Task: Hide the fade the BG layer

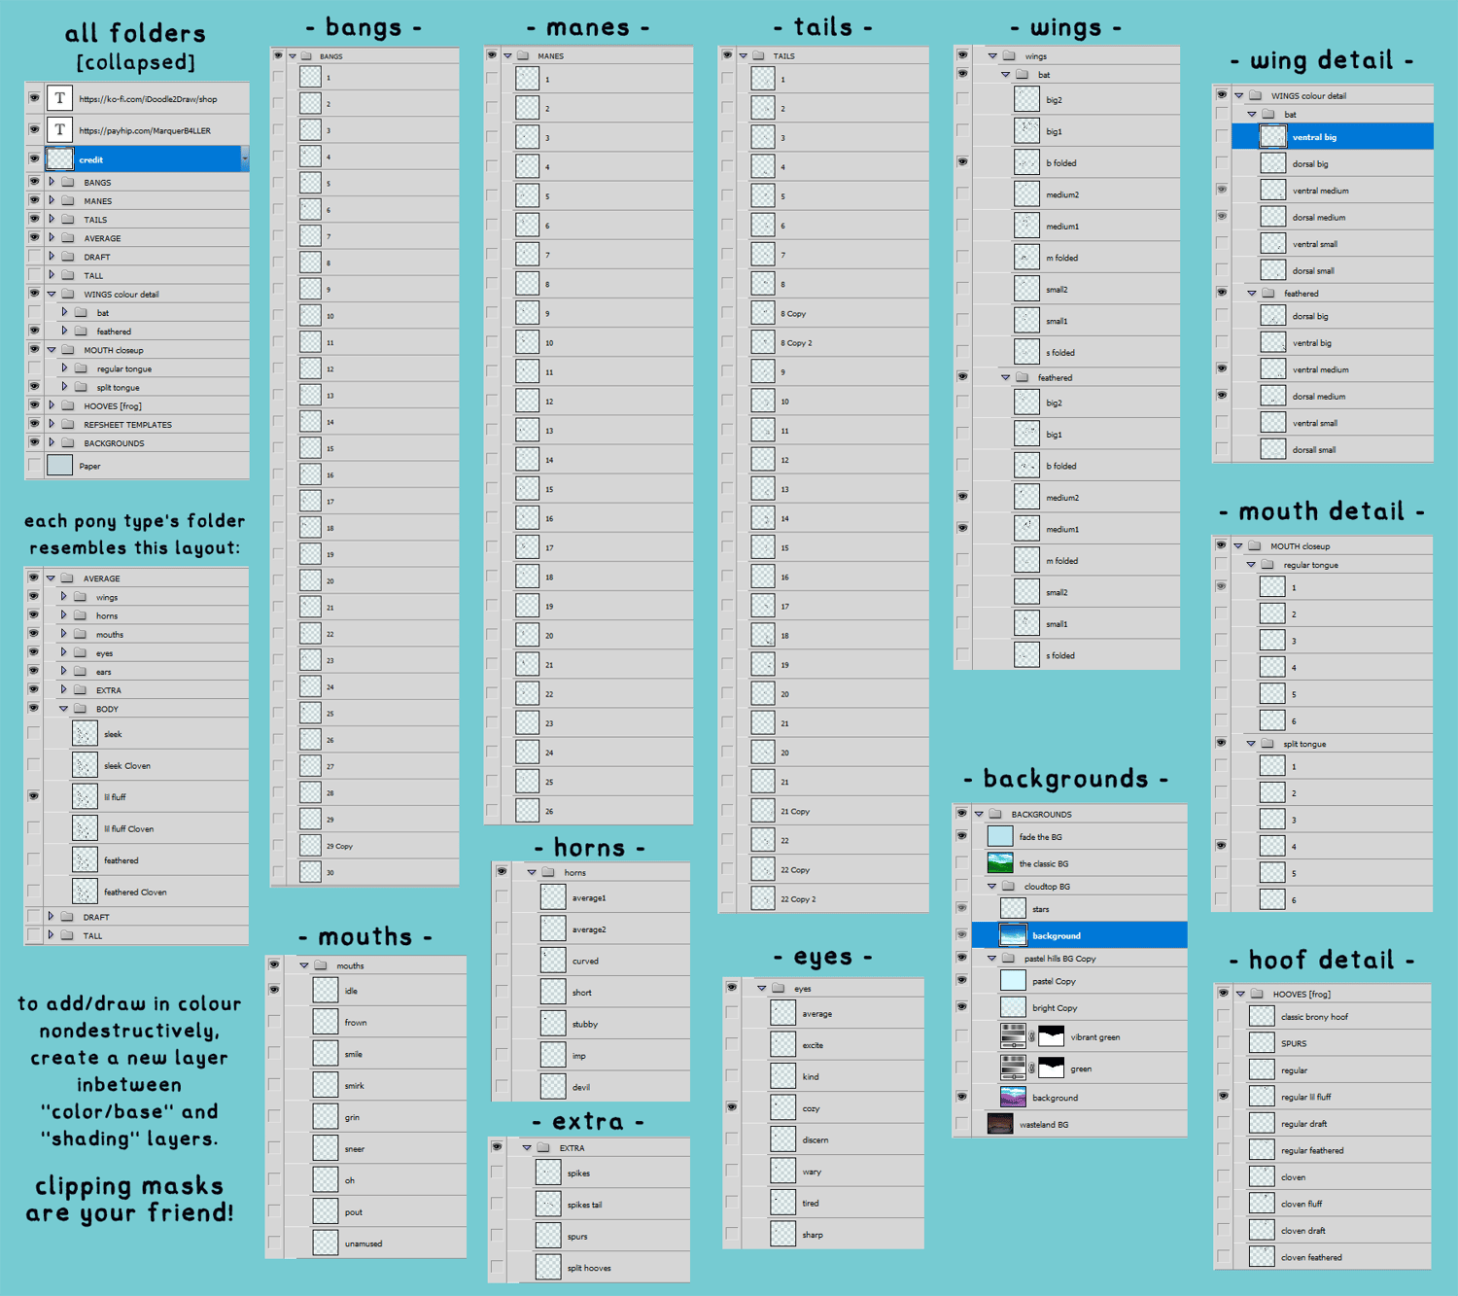Action: tap(962, 836)
